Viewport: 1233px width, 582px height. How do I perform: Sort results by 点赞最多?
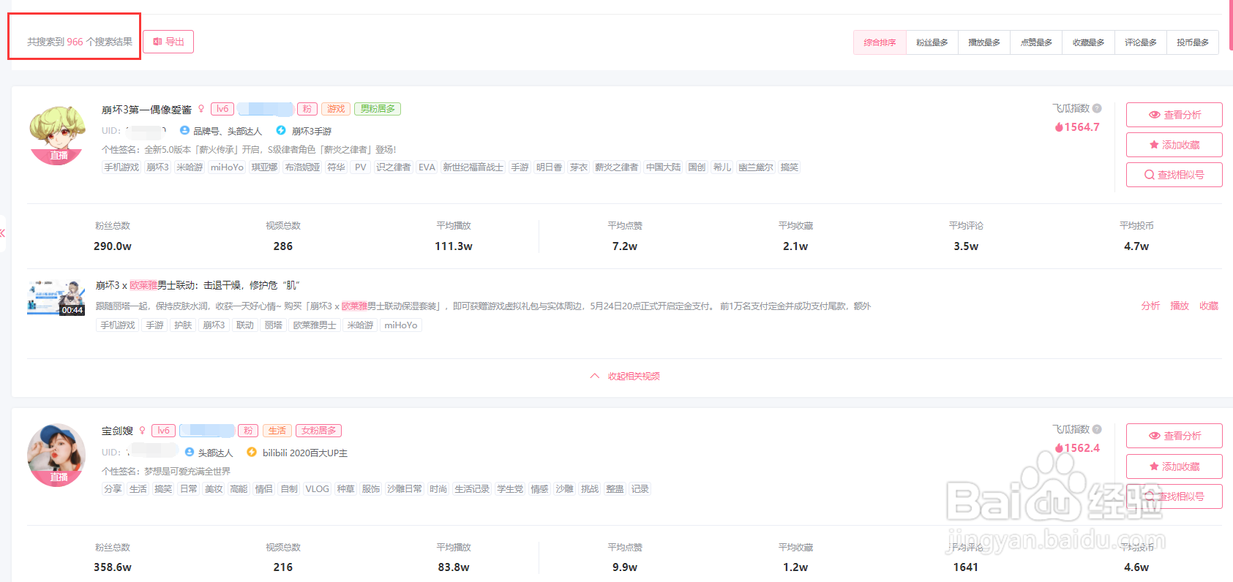tap(1036, 42)
